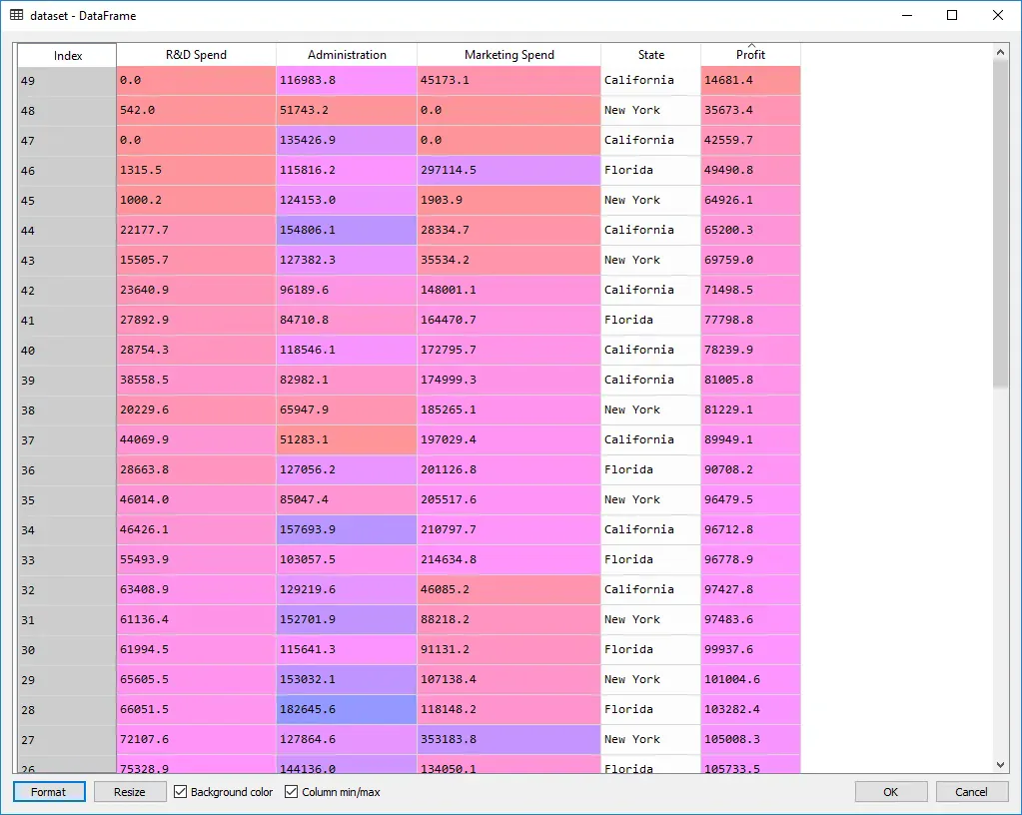This screenshot has height=815, width=1022.
Task: Select State cell in row 41
Action: (x=650, y=320)
